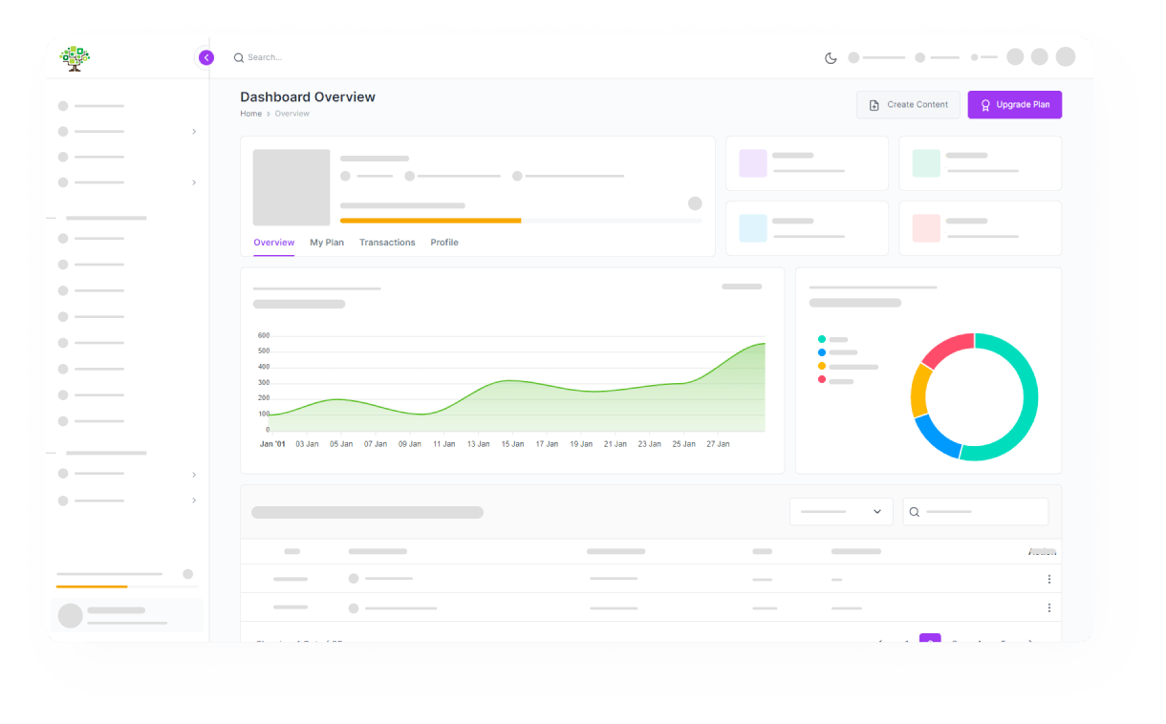1166x724 pixels.
Task: Click the Create Content button
Action: [x=908, y=105]
